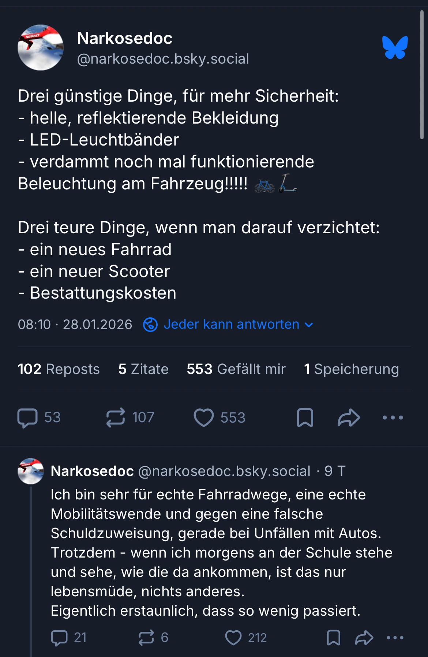Open three-dot menu on follow-up comment
Image resolution: width=428 pixels, height=657 pixels.
[395, 638]
